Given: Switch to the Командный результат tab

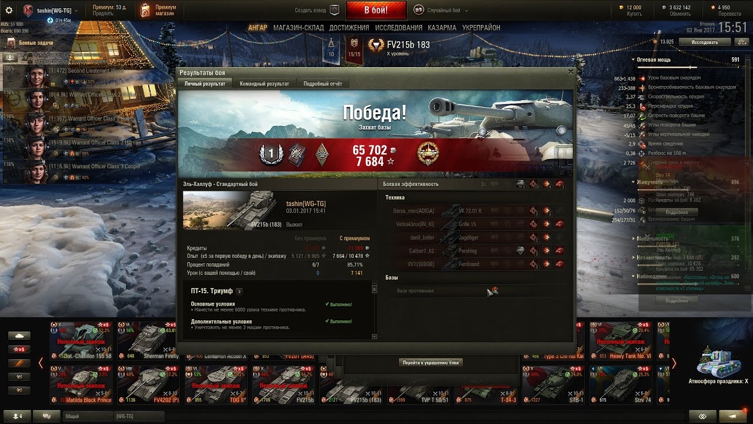Looking at the screenshot, I should click(264, 84).
